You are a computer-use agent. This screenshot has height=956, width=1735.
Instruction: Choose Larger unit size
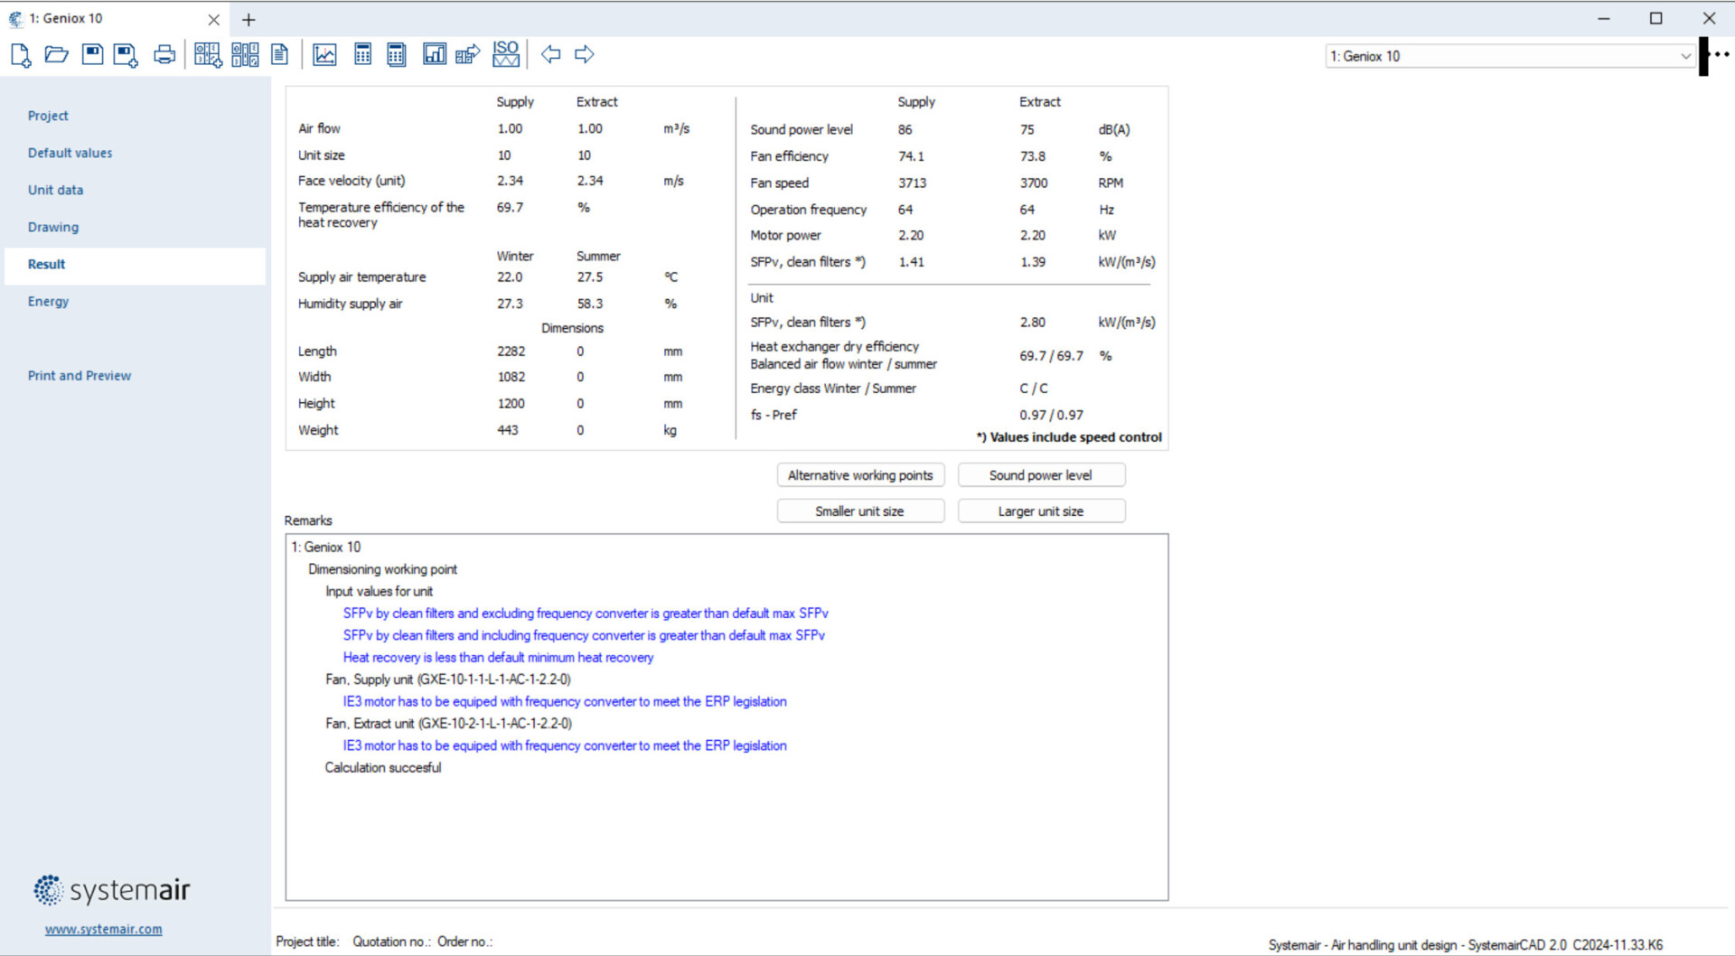pos(1041,511)
